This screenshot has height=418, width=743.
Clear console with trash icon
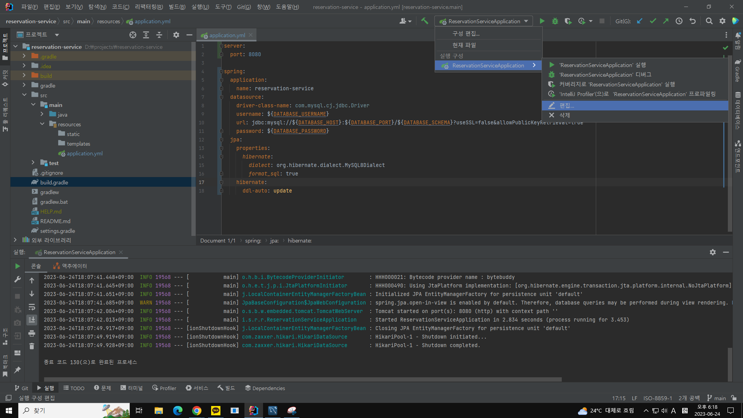coord(32,346)
